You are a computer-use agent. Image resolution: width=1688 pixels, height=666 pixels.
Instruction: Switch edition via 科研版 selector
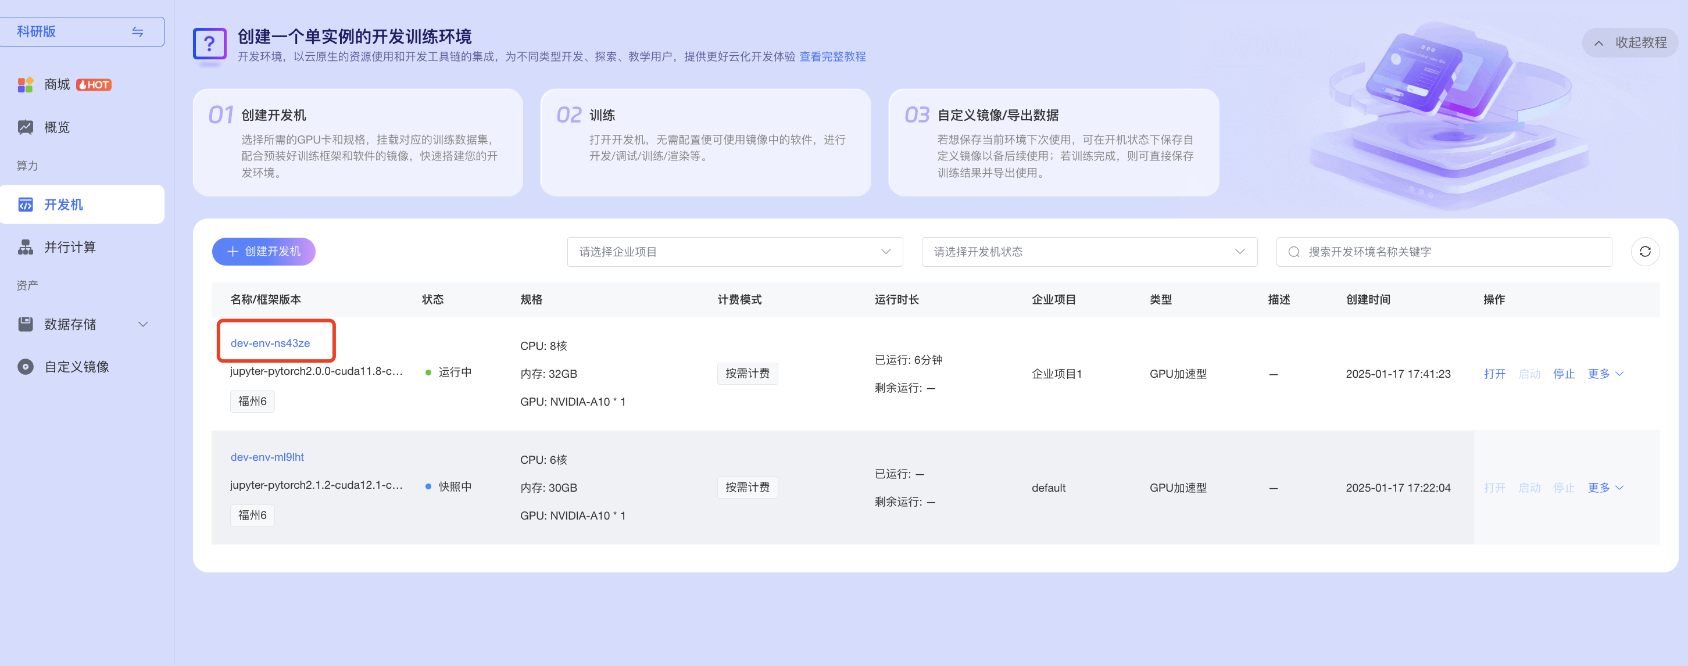(x=82, y=31)
